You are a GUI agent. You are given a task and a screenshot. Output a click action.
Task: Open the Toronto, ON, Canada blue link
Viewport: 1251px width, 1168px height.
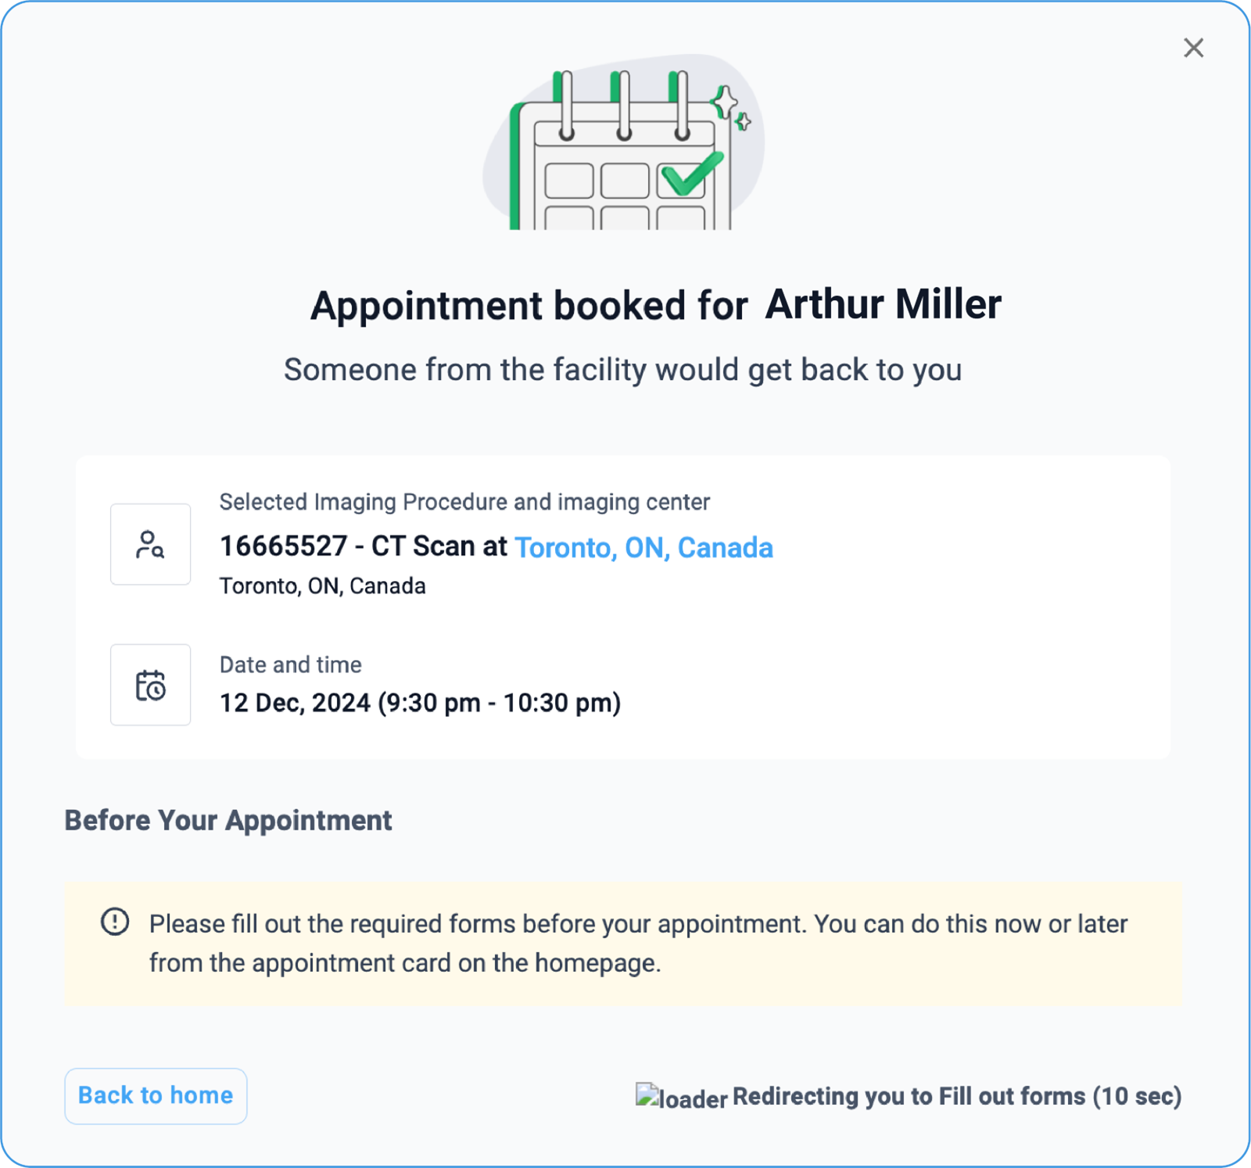pos(643,547)
